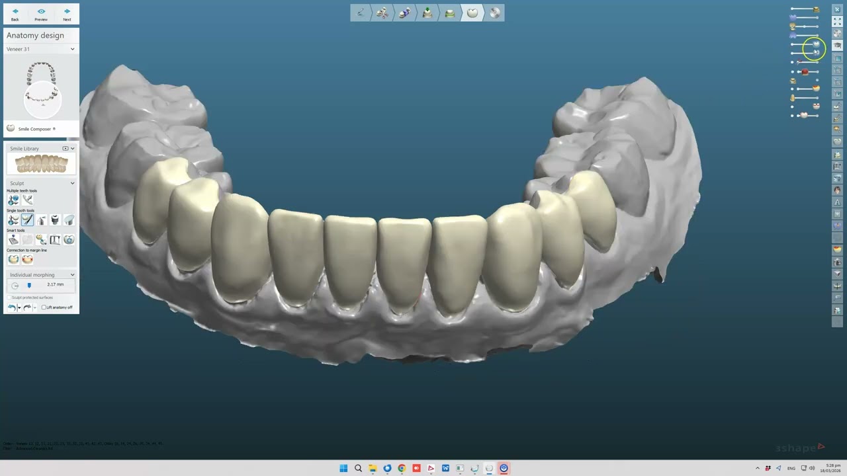847x476 pixels.
Task: Enable the Lift anatomy off checkbox
Action: [x=44, y=307]
